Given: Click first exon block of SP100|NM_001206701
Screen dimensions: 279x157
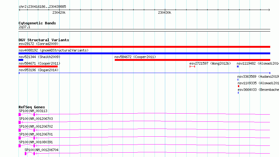Looking at the screenshot, I should click(19, 138).
